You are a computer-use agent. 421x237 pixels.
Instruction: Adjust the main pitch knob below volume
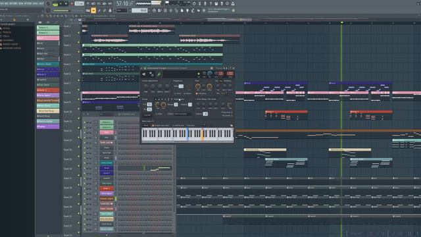click(48, 11)
